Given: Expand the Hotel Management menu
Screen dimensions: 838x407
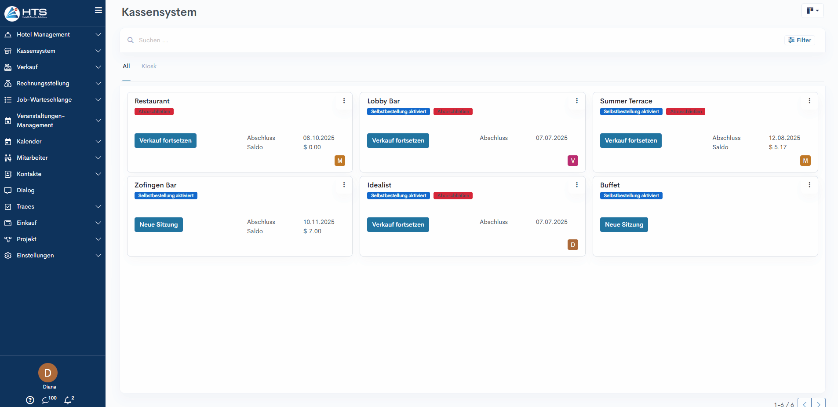Looking at the screenshot, I should coord(53,34).
